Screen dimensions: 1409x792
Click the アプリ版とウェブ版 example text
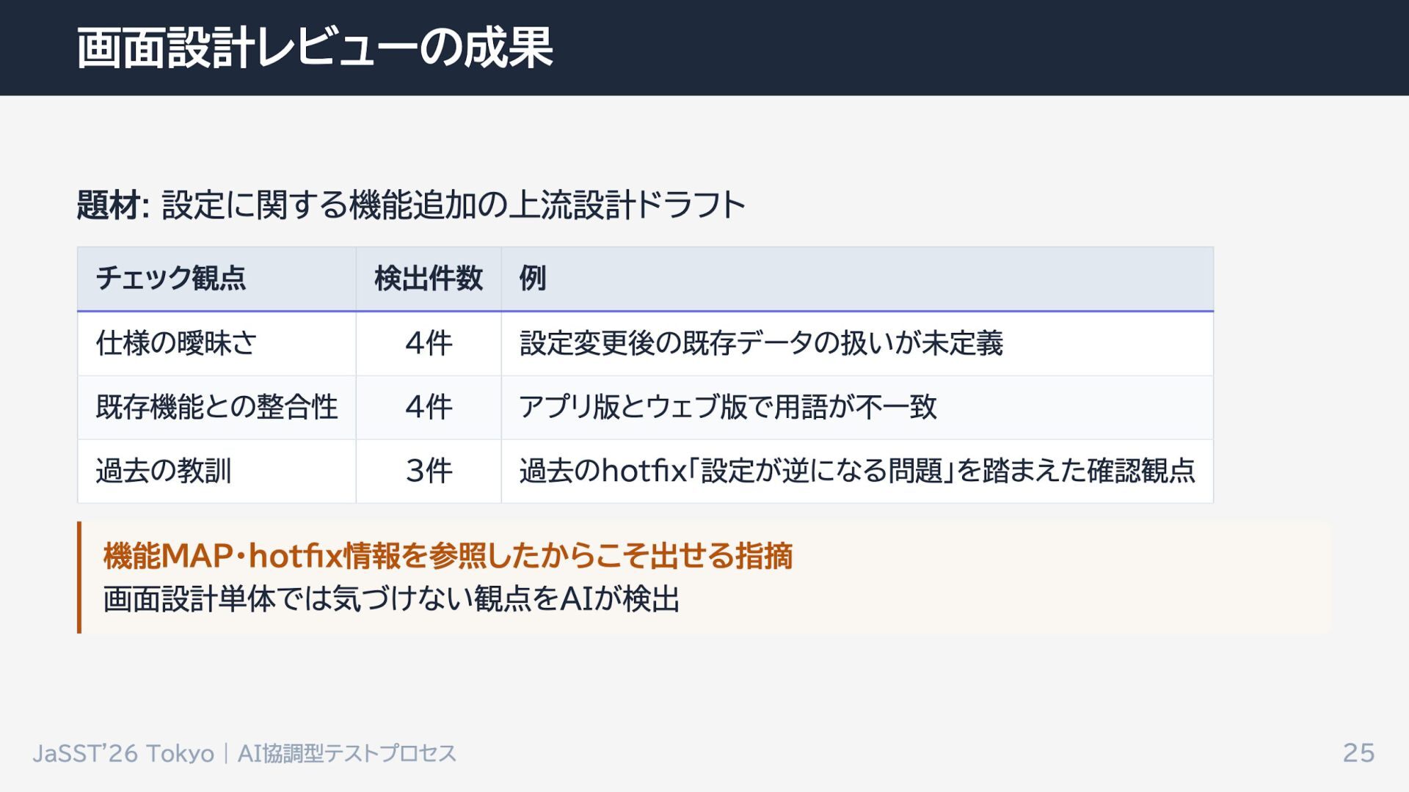(727, 407)
